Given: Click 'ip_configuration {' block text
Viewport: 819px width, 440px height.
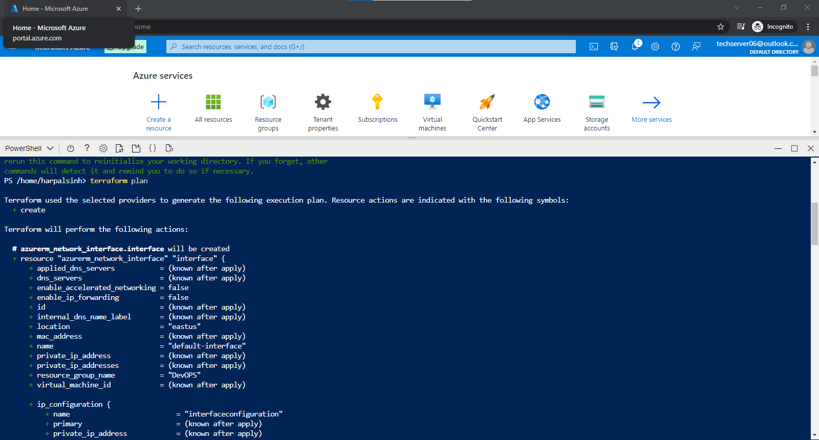Looking at the screenshot, I should [74, 404].
